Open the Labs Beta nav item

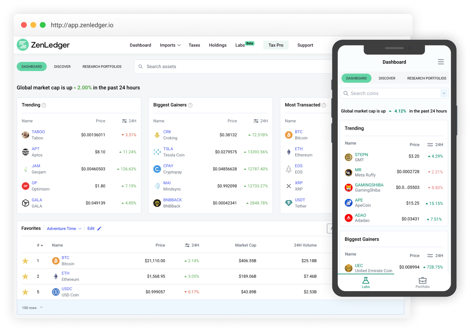[244, 45]
